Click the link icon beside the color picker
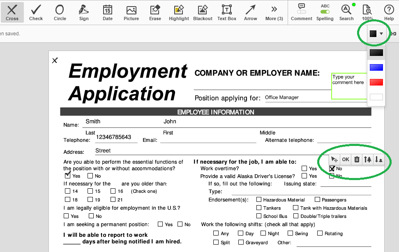Viewport: 399px width, 252px height. tap(394, 34)
